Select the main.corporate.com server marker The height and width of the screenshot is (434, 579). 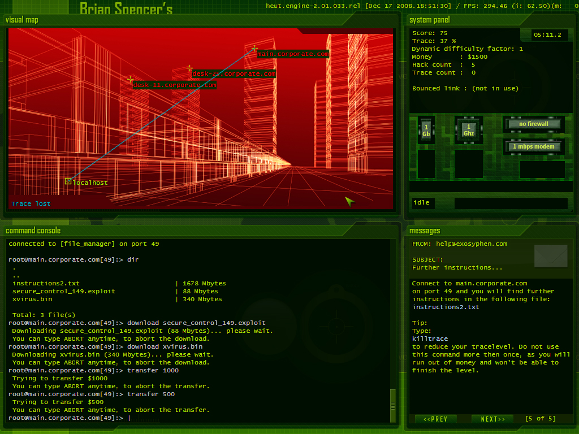[x=255, y=49]
